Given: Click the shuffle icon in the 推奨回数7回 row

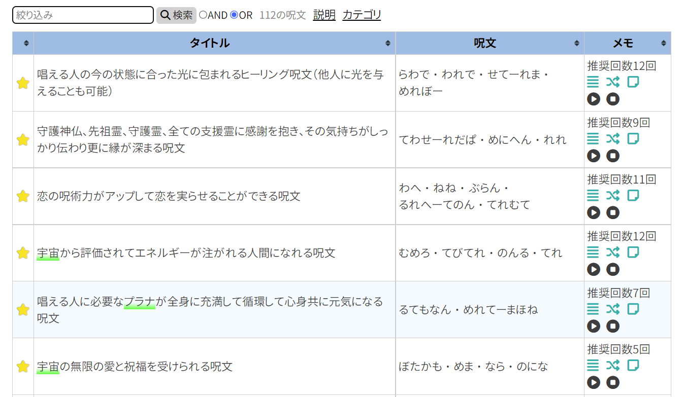Looking at the screenshot, I should [613, 309].
